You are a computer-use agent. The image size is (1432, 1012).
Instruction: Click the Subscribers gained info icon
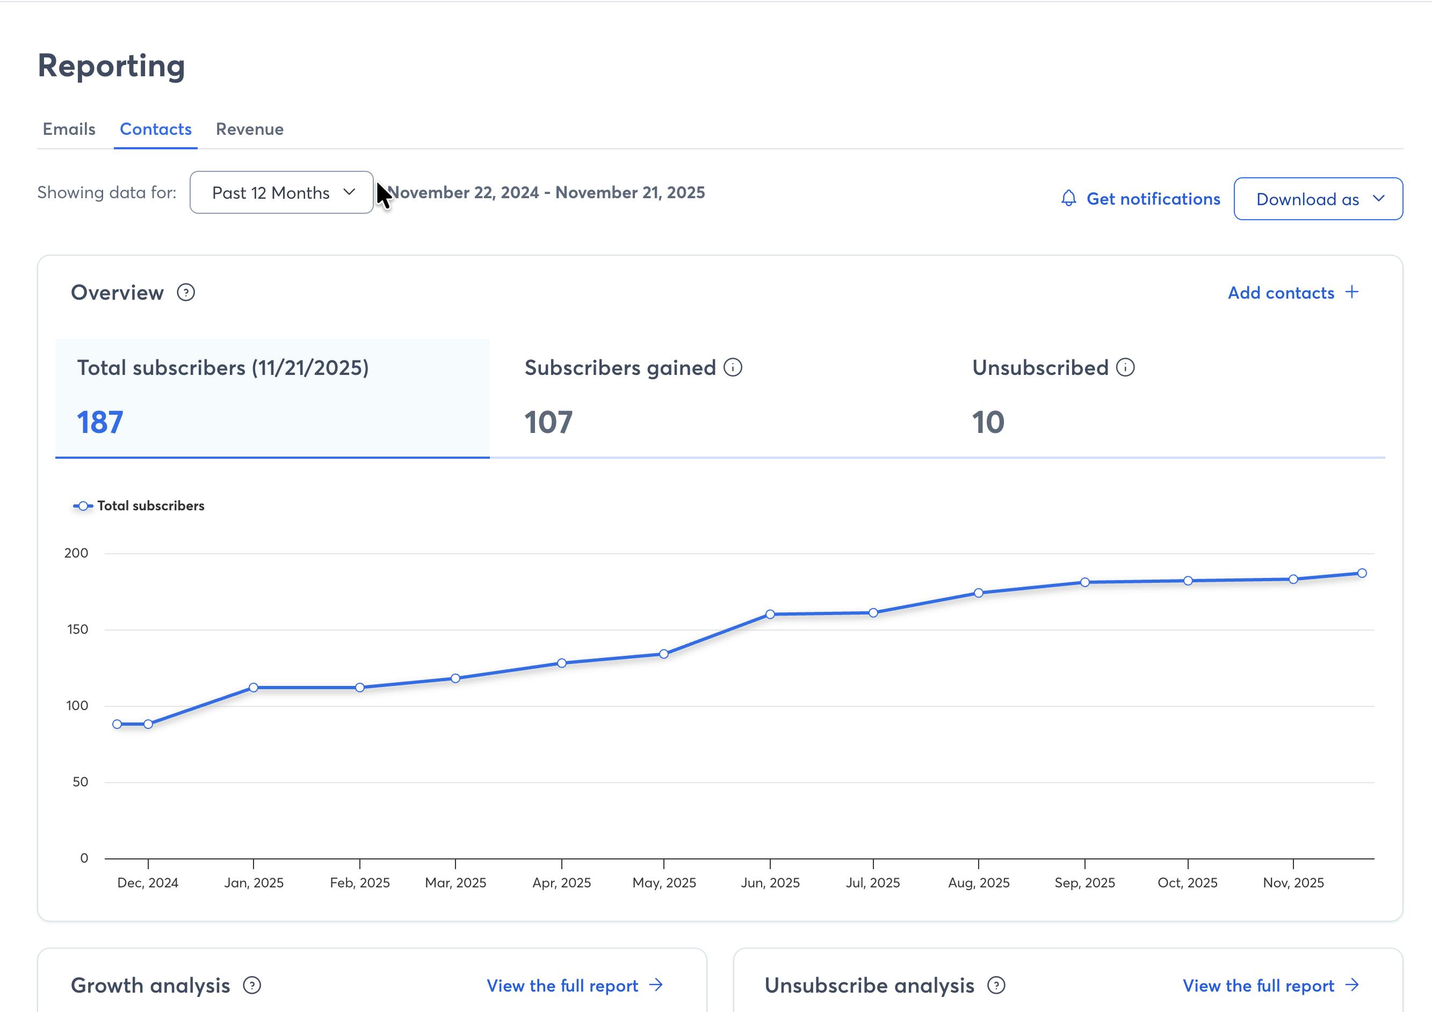(x=733, y=367)
